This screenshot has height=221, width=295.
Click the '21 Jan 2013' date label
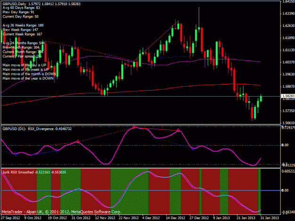pyautogui.click(x=246, y=218)
